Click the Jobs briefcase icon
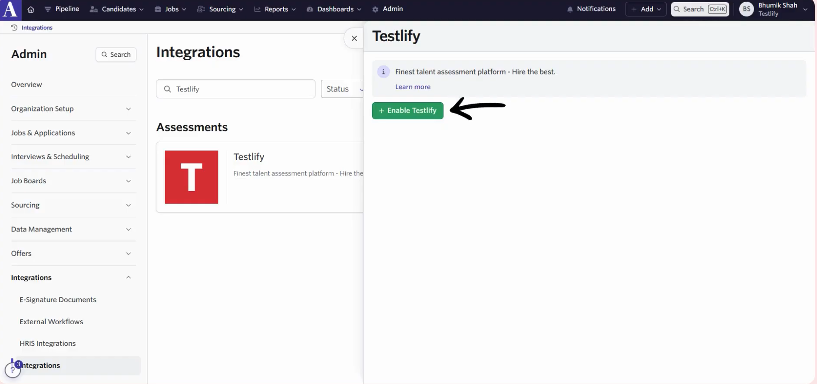 (x=158, y=9)
